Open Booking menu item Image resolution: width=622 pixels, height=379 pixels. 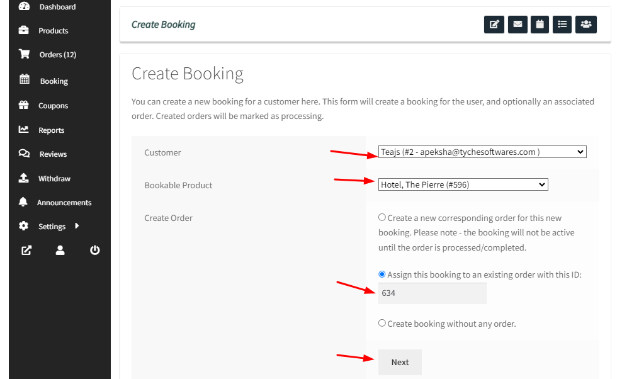tap(54, 81)
